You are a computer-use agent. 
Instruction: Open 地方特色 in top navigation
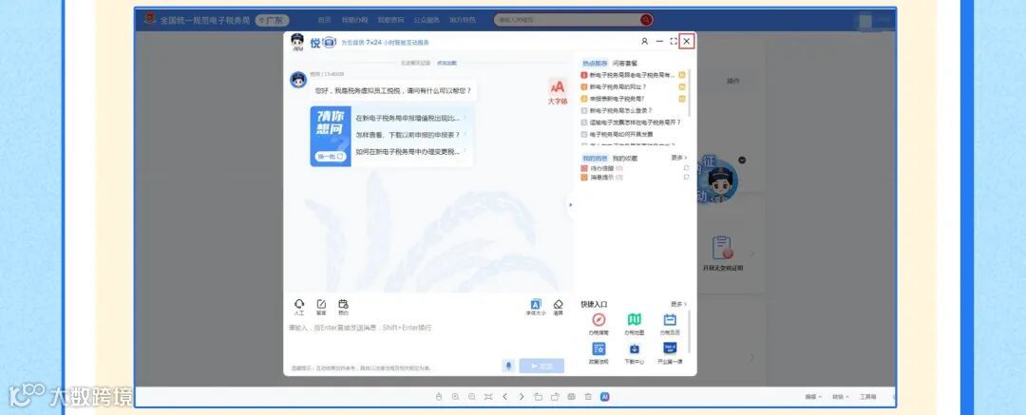(463, 20)
